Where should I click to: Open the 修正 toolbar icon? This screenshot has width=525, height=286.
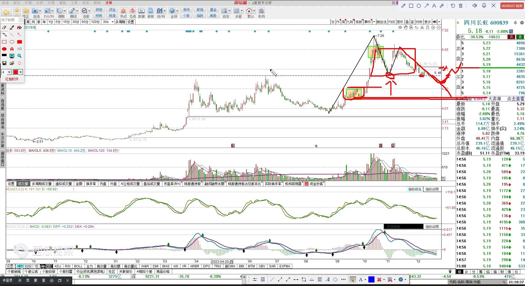tap(26, 11)
